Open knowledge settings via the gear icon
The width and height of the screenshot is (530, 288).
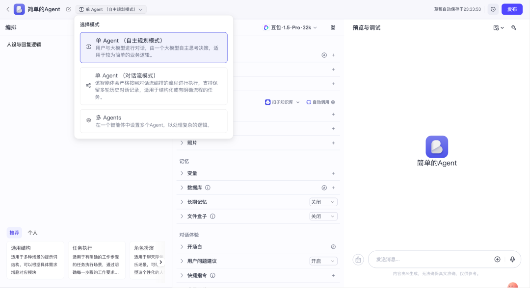(x=333, y=103)
